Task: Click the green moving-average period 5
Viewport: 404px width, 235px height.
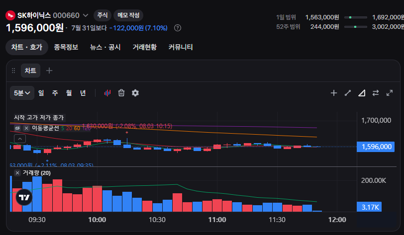Action: [x=63, y=128]
